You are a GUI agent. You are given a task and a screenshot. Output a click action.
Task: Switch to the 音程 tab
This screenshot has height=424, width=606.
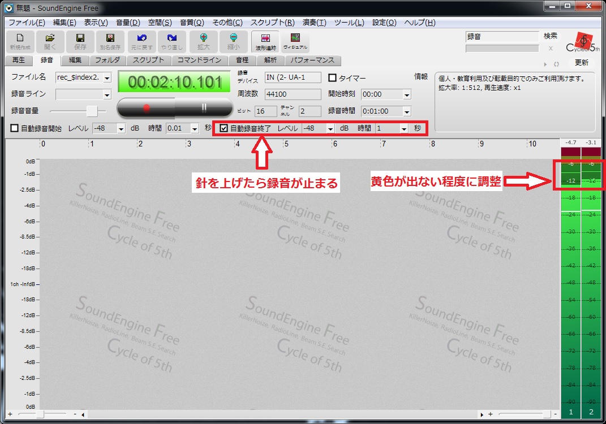coord(242,60)
